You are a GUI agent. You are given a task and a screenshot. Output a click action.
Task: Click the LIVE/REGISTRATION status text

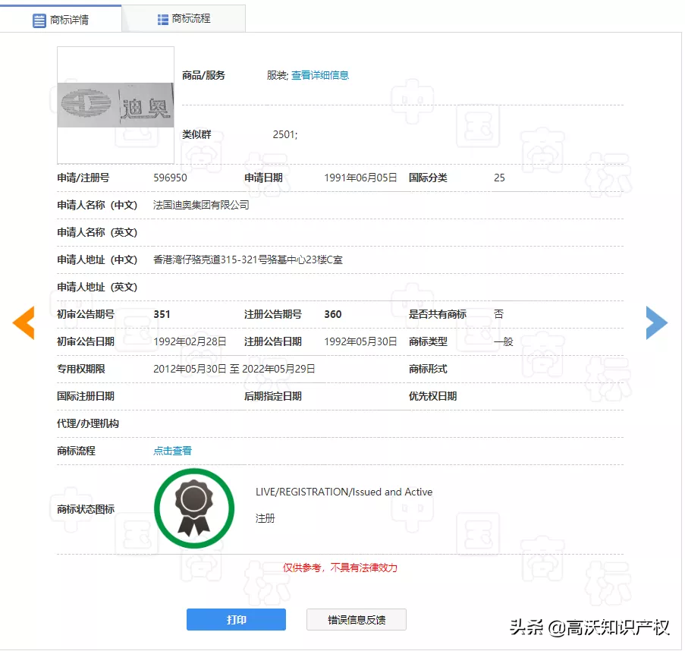(x=343, y=492)
